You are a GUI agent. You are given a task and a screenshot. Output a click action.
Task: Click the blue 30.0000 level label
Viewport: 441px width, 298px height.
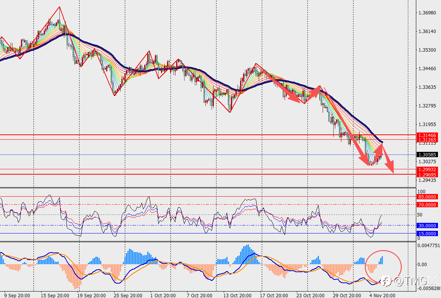[427, 225]
